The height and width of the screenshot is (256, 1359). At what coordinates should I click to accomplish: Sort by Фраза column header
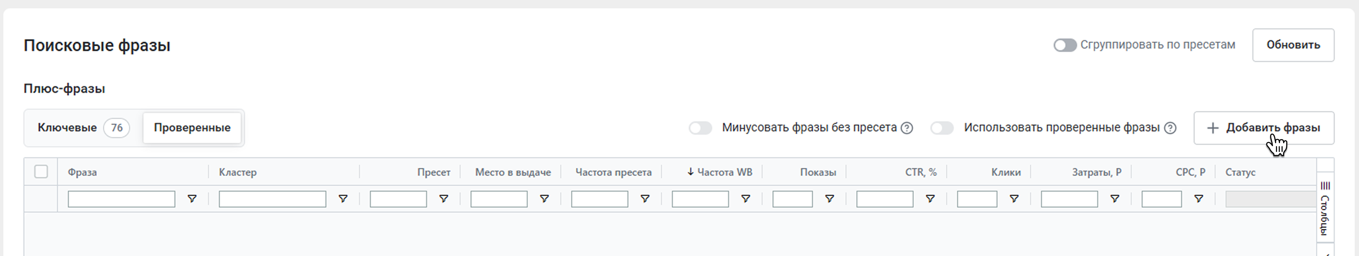(x=82, y=172)
